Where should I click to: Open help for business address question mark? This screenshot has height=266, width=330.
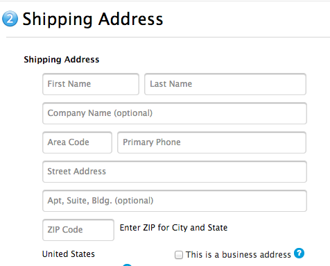click(299, 253)
